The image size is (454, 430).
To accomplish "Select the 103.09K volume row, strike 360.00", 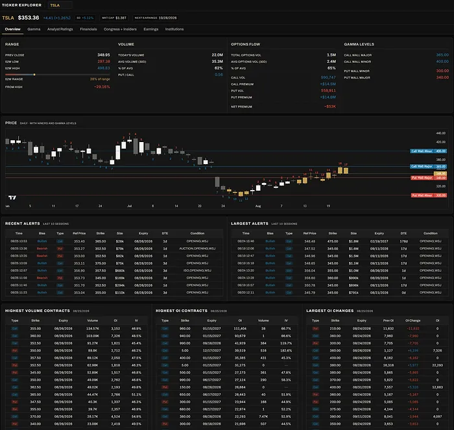I will (x=76, y=336).
